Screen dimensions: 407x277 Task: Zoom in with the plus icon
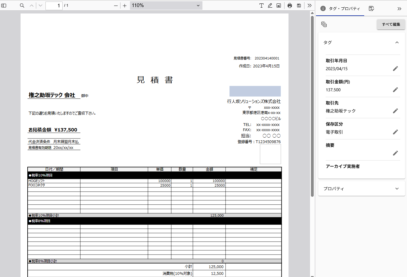tap(125, 6)
